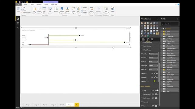Switch to the Data / Drill ribbon tab
Screen dimensions: 195x109
point(54,5)
